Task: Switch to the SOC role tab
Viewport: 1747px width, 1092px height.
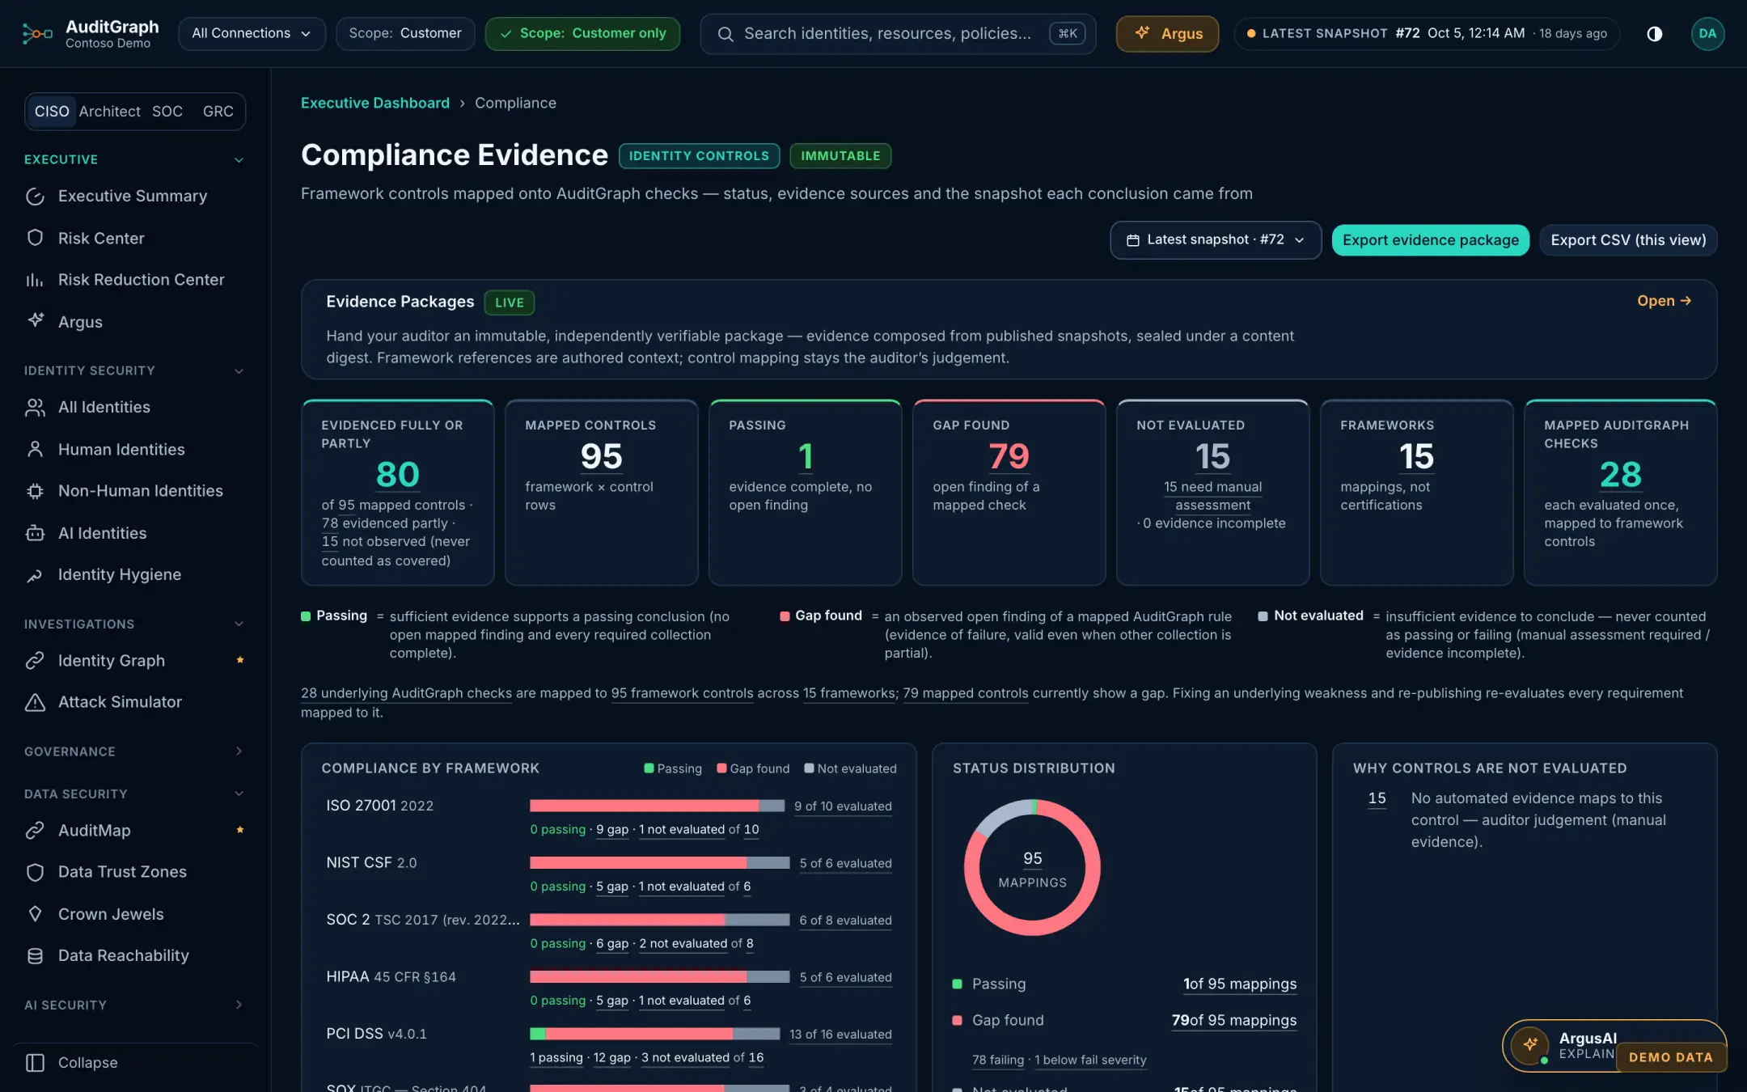Action: (x=167, y=111)
